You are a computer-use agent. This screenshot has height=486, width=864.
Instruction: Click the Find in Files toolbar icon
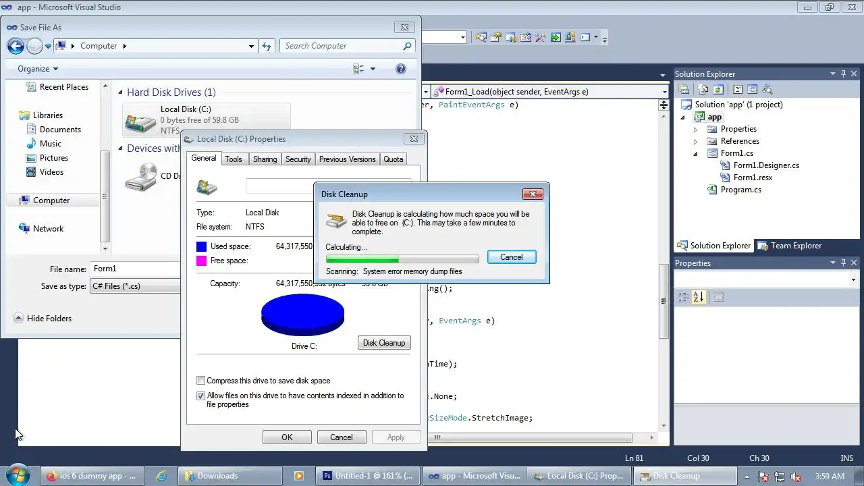(481, 38)
